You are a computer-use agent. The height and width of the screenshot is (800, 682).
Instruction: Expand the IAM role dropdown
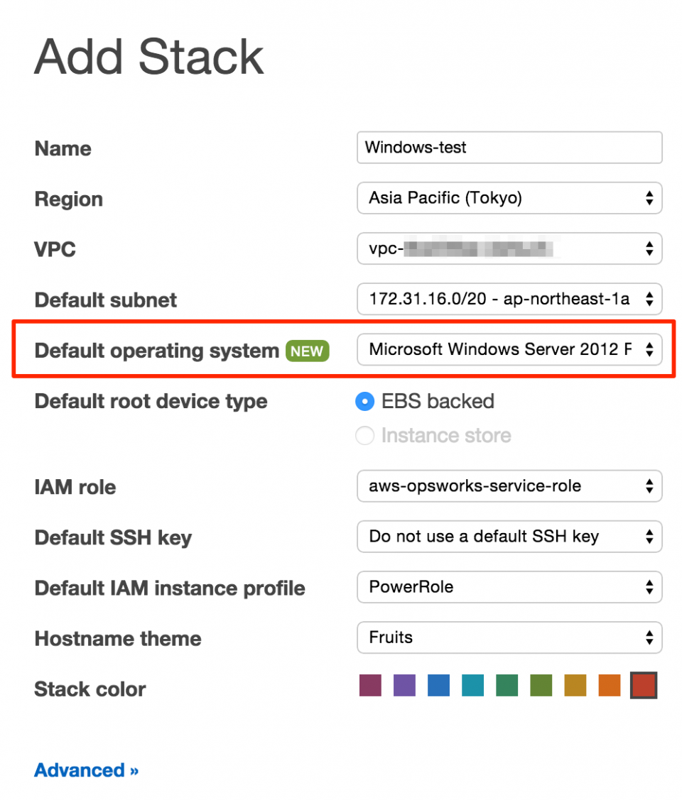[509, 486]
